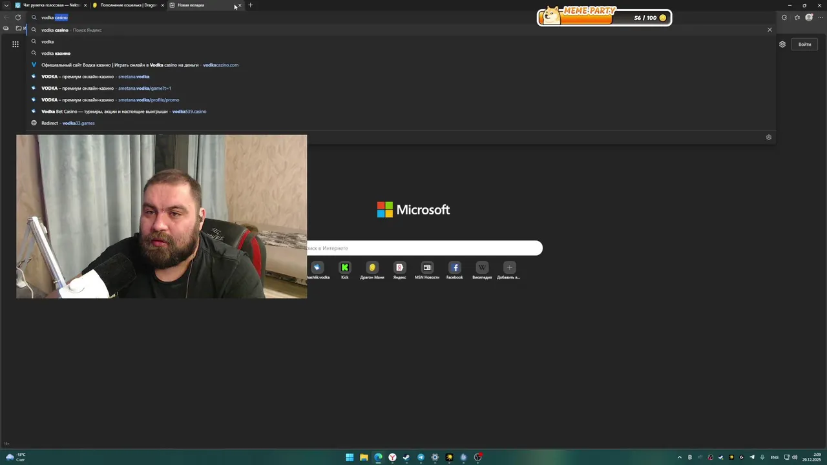Choose 'vodka casino – Поиск Яндекс' suggestion
Screen dimensions: 827x465
point(401,30)
